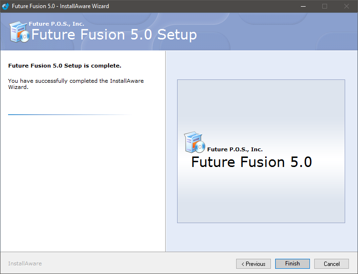
Task: Minimize the InstallAware Wizard window
Action: point(303,6)
